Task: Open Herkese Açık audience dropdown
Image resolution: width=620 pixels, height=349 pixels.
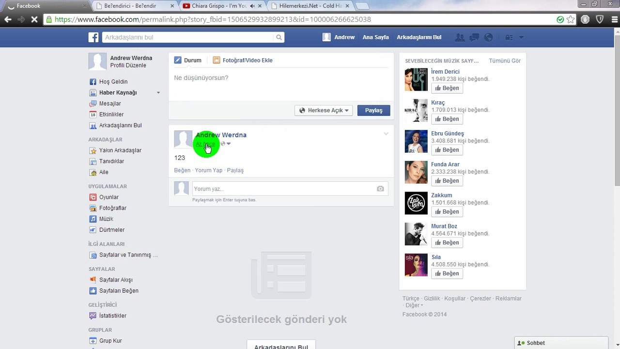Action: click(324, 111)
